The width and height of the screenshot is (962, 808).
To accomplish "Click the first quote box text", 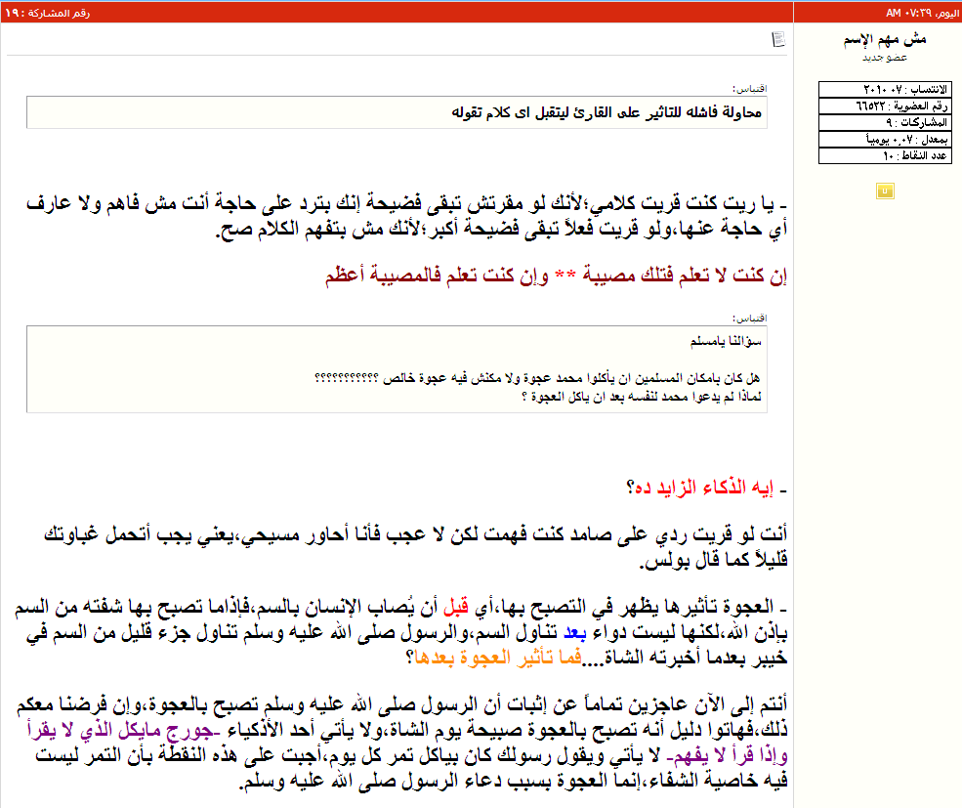I will pos(606,112).
